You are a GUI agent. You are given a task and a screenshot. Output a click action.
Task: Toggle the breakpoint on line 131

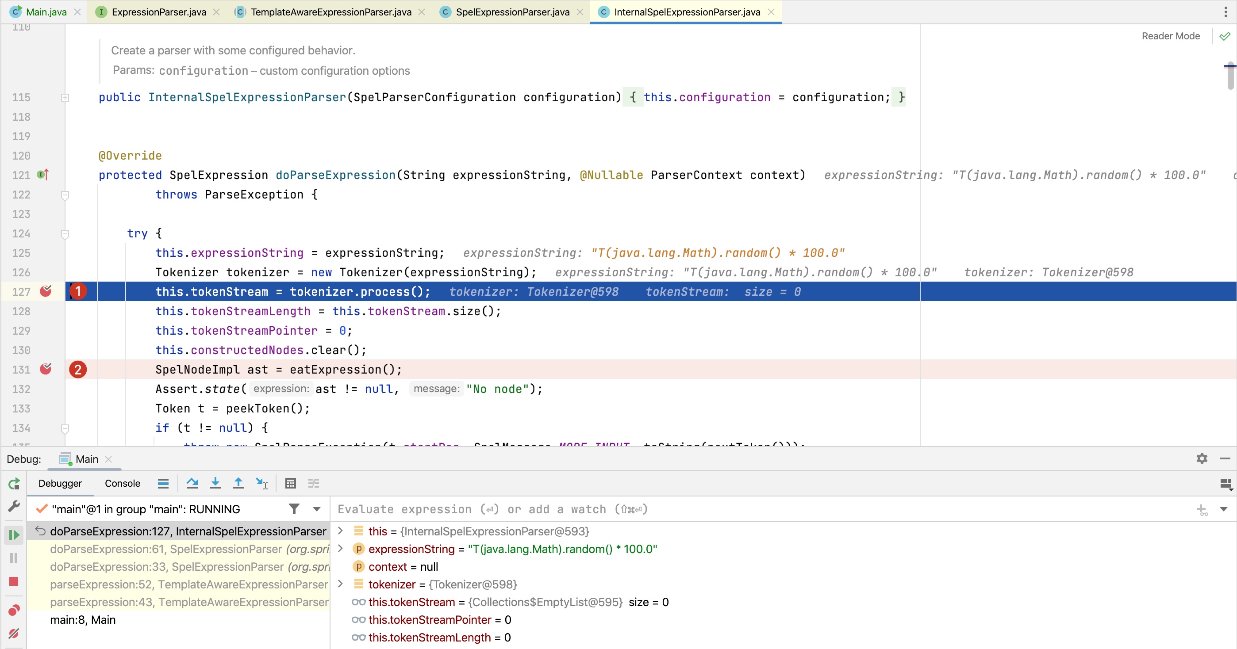pyautogui.click(x=46, y=369)
